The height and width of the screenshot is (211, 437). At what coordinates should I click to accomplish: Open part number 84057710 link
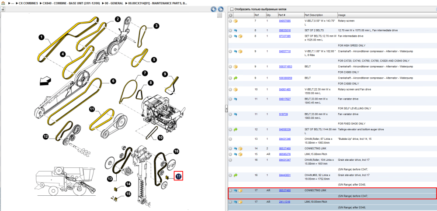(285, 51)
